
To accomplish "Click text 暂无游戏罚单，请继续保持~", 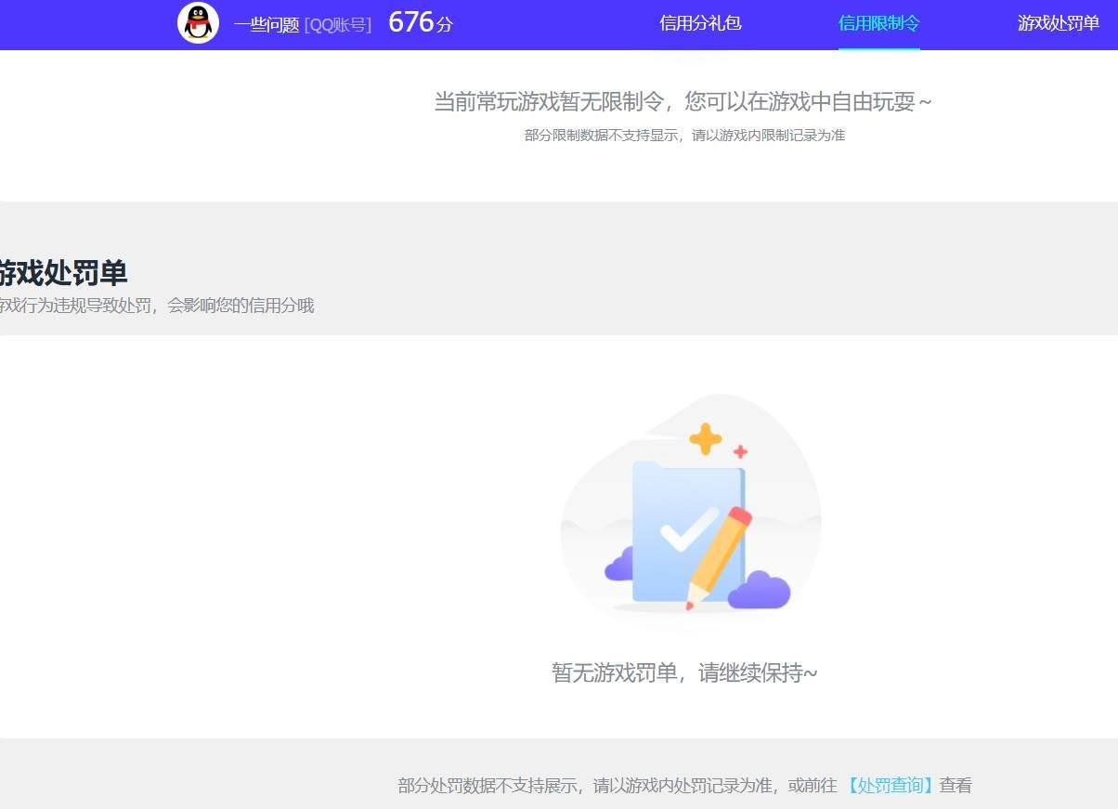I will pos(684,672).
